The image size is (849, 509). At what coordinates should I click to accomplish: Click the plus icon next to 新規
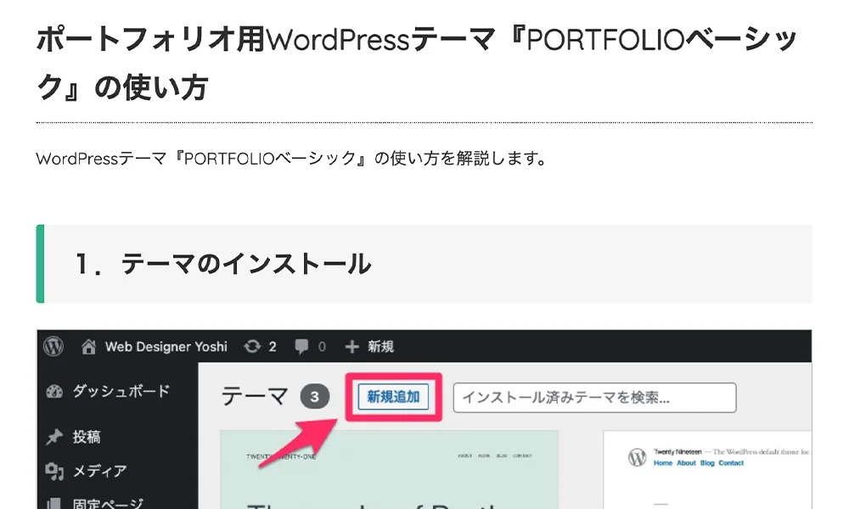(x=352, y=347)
